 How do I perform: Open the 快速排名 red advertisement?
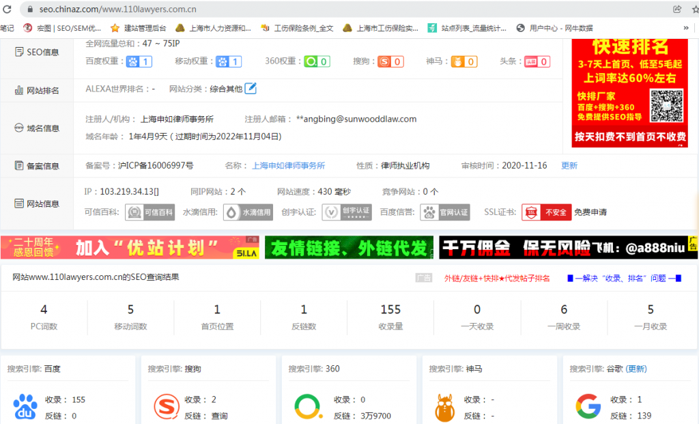click(x=629, y=93)
